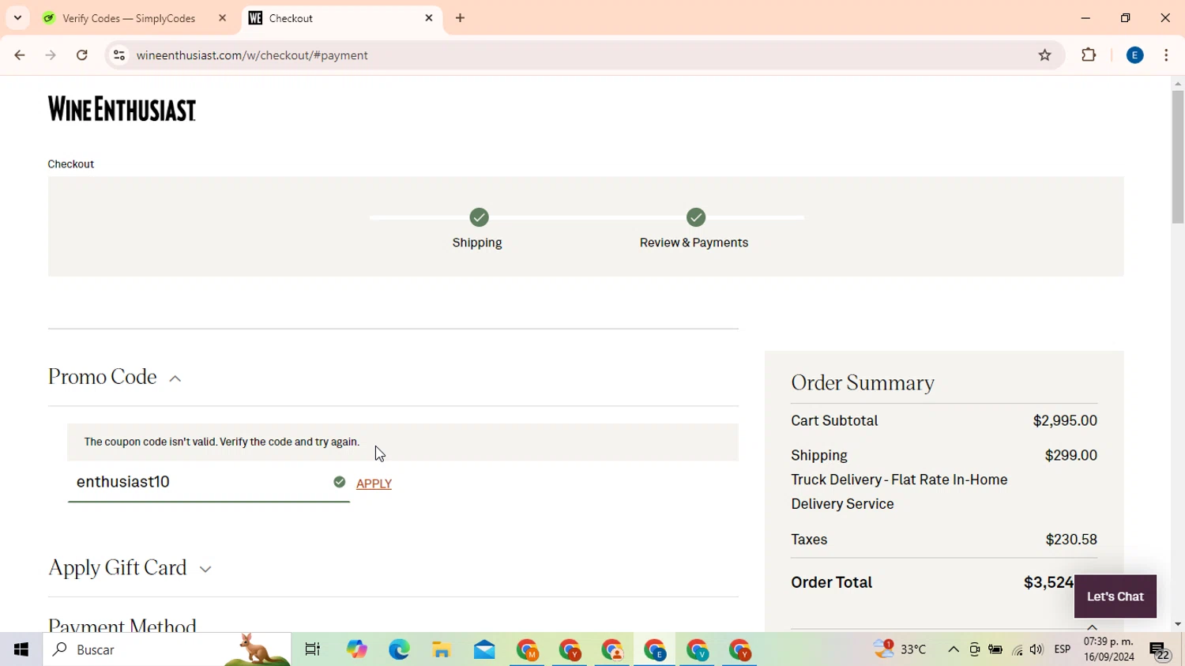
Task: Open the Chrome taskbar icon with M badge
Action: 527,650
